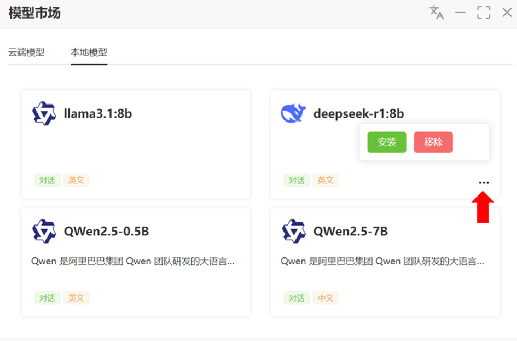
Task: Close the 模型市场 window
Action: (507, 13)
